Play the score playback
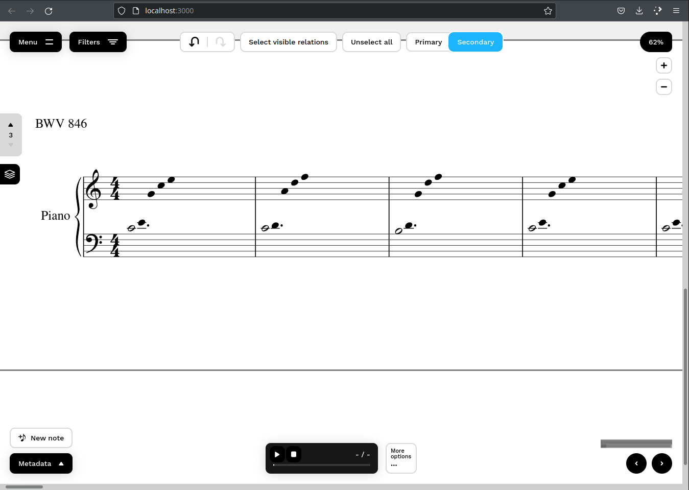The width and height of the screenshot is (689, 490). tap(277, 454)
